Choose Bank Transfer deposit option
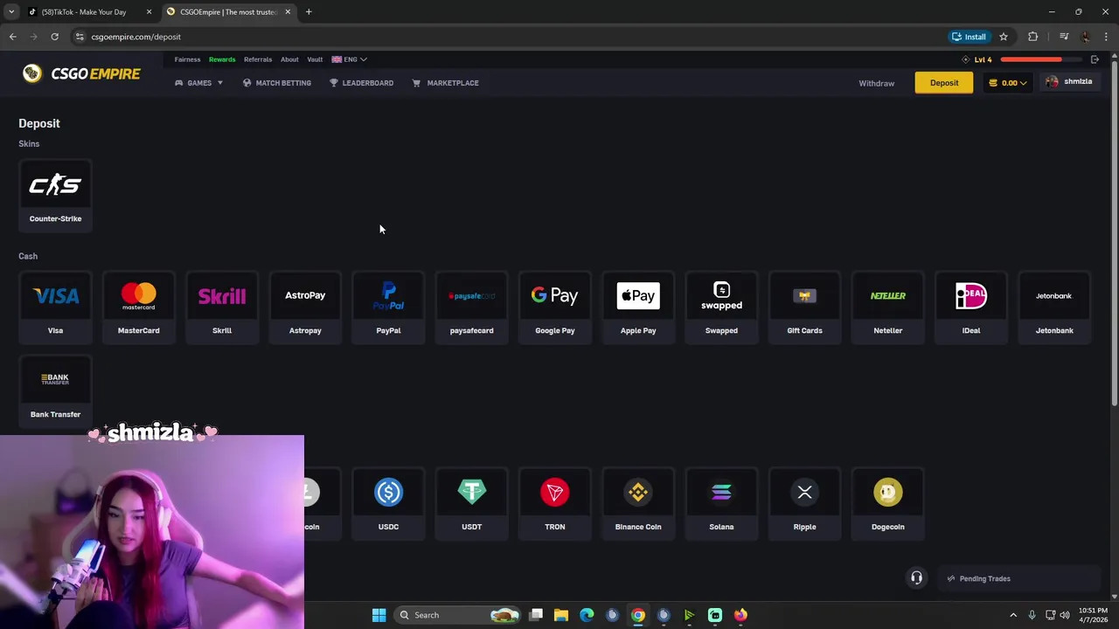Viewport: 1119px width, 629px height. [x=55, y=391]
